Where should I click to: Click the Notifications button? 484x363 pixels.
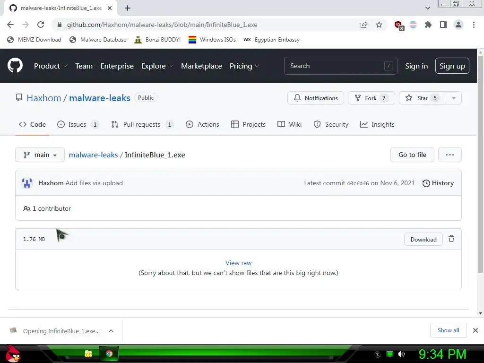[x=315, y=98]
